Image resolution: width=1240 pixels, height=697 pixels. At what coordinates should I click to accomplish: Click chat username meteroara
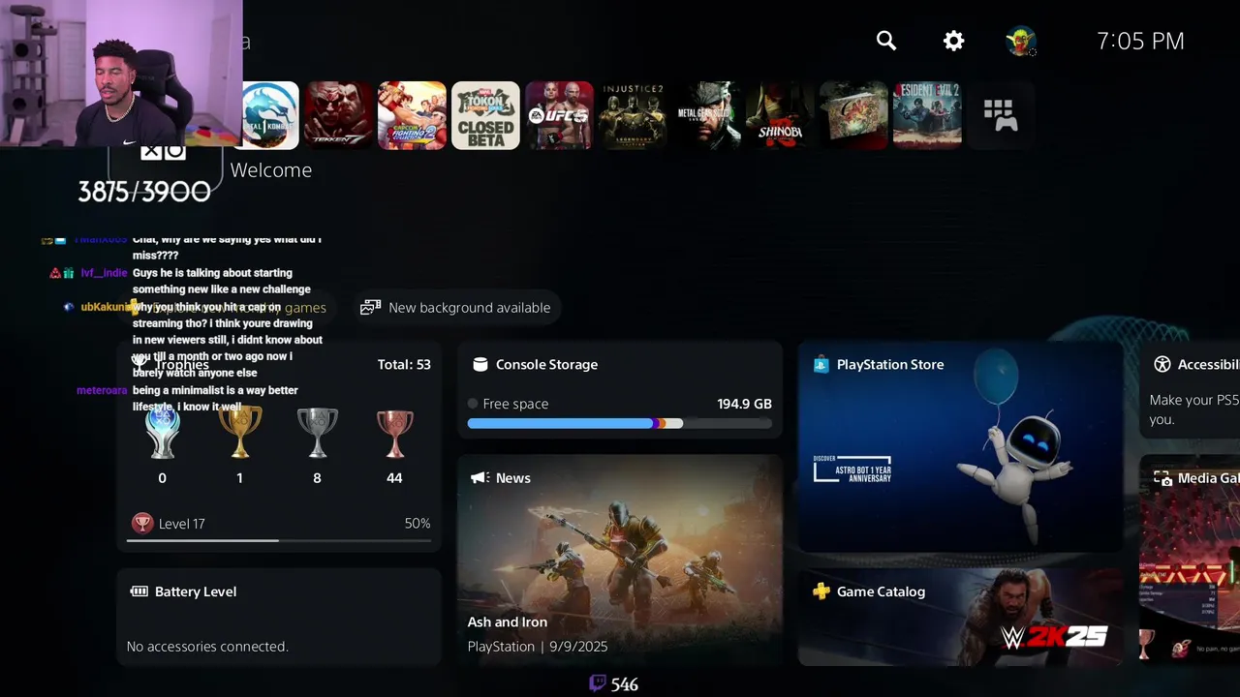(102, 391)
